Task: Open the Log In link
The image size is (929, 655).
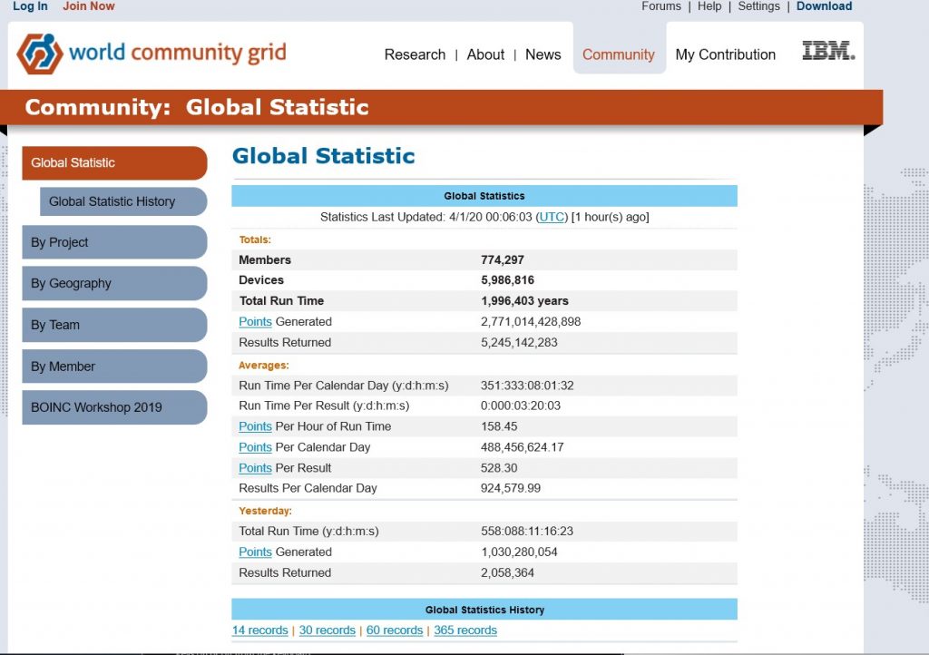Action: (30, 6)
